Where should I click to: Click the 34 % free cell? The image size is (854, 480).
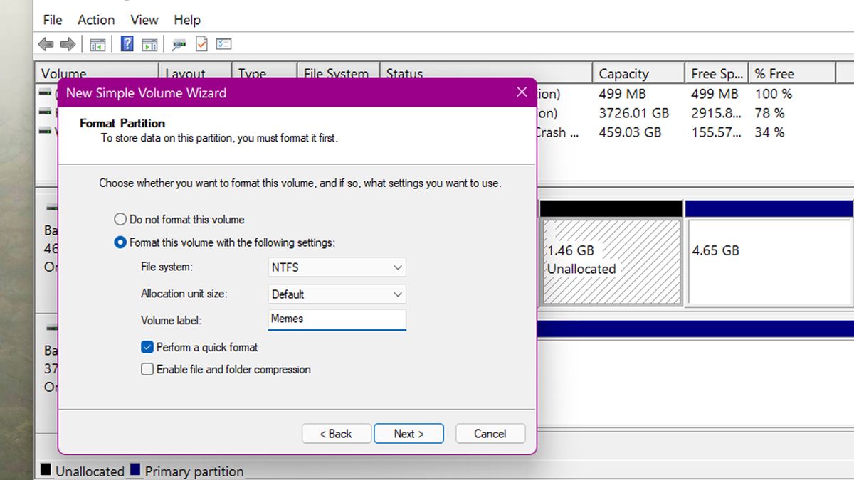(x=769, y=132)
